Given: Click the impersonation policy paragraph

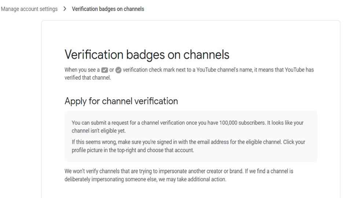Looking at the screenshot, I should point(179,175).
